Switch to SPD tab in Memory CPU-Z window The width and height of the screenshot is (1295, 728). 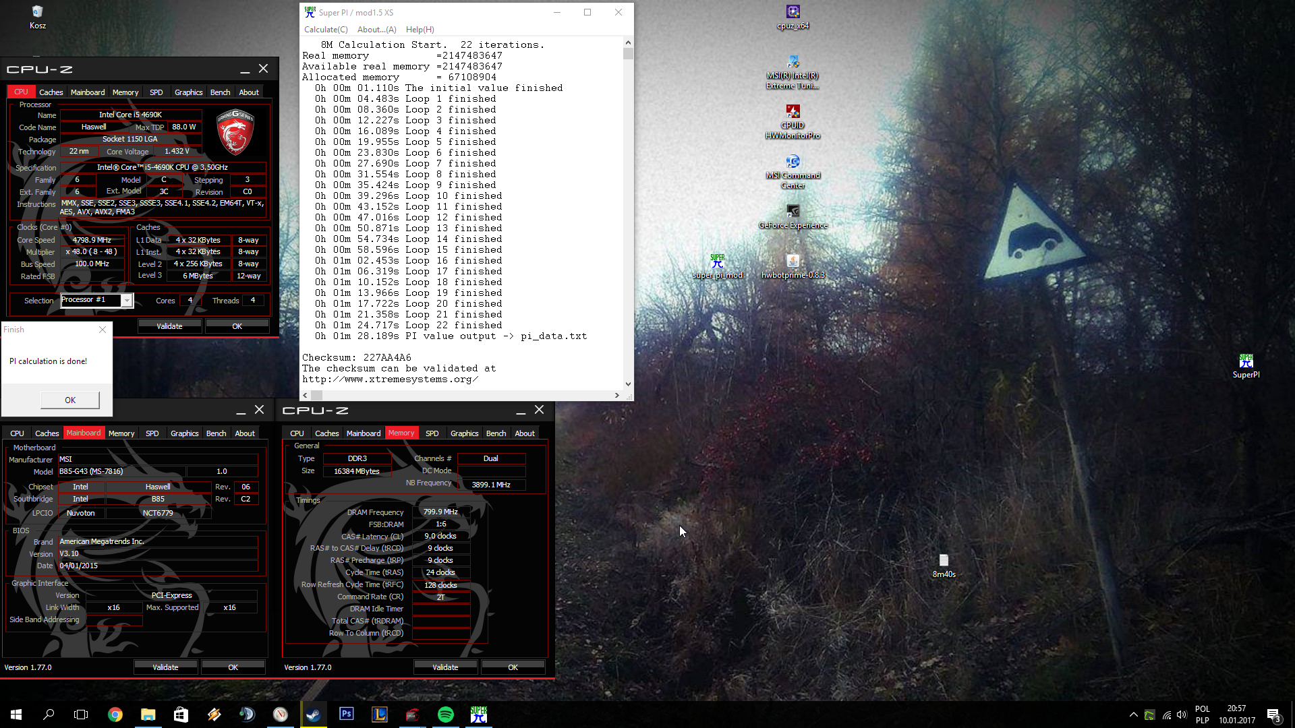(432, 433)
